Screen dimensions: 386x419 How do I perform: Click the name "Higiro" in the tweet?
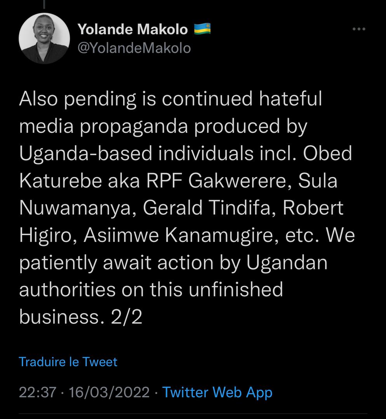45,235
